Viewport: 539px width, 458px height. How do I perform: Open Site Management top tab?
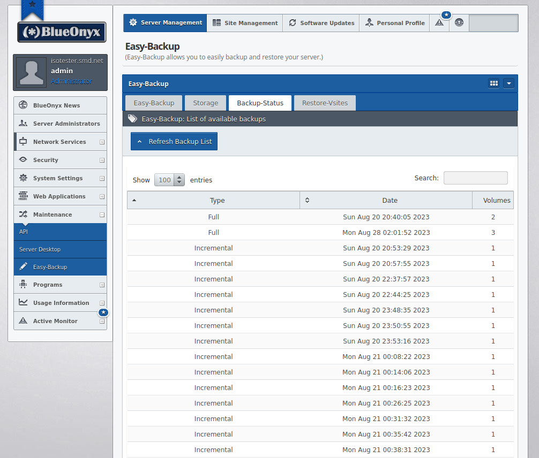245,22
